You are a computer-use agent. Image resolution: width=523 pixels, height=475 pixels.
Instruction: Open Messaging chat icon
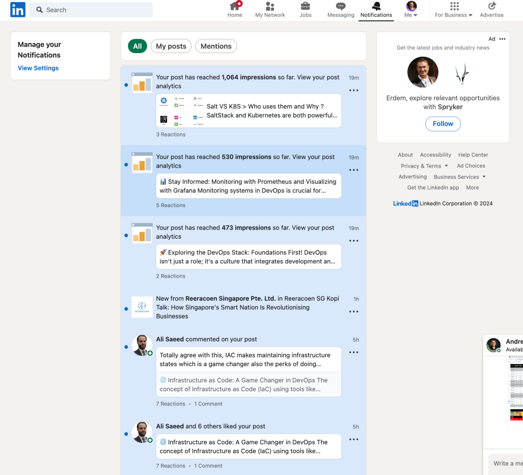341,6
